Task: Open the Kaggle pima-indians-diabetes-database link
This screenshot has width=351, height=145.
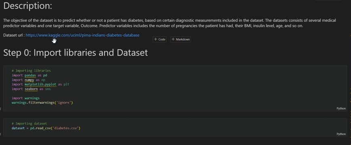Action: (x=82, y=35)
